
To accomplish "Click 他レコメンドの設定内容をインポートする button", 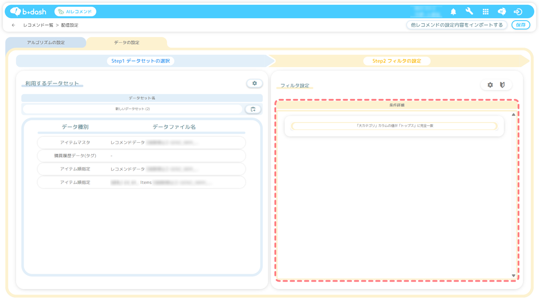I will pos(456,25).
